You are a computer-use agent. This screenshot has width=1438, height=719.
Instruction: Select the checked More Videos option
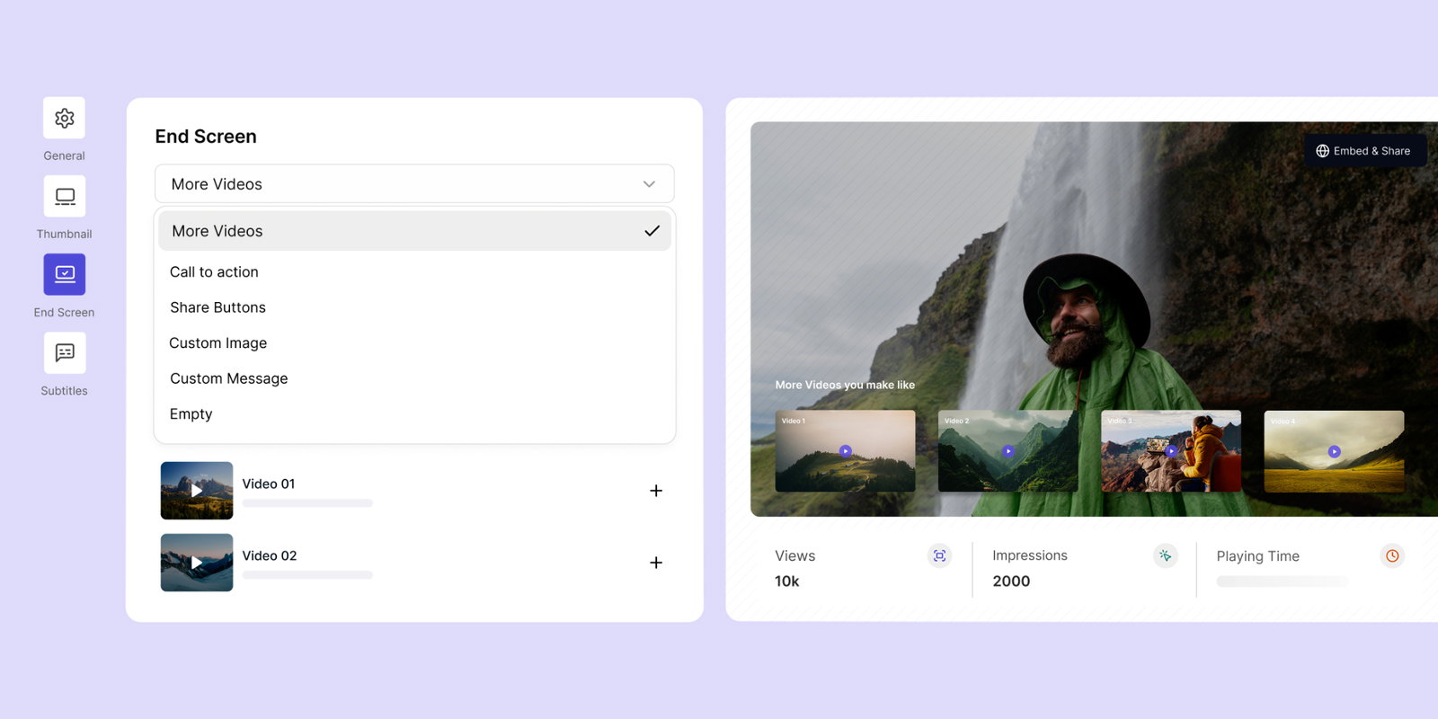click(414, 231)
